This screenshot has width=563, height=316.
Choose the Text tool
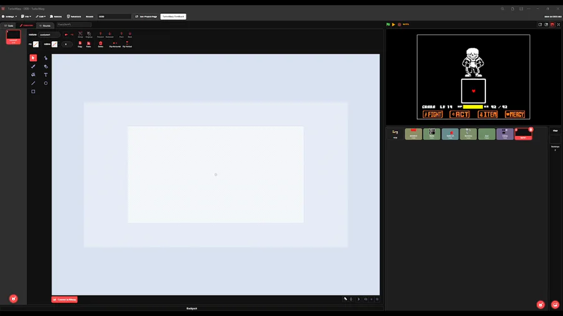[46, 74]
